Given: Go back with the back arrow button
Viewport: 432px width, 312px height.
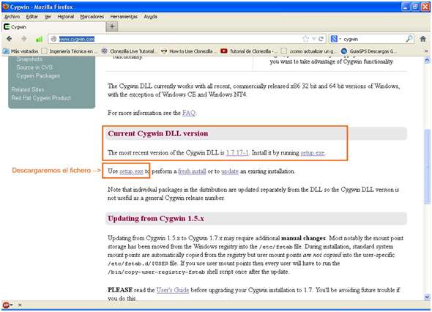Looking at the screenshot, I should (x=9, y=39).
